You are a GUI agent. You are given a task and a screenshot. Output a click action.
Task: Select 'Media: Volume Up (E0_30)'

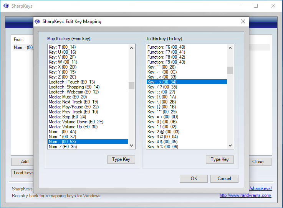coord(88,127)
